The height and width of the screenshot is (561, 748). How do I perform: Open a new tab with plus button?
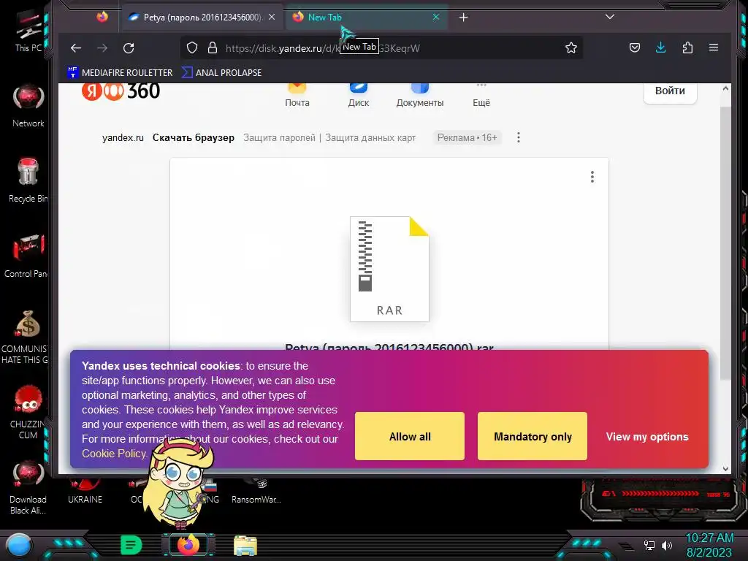click(x=463, y=18)
